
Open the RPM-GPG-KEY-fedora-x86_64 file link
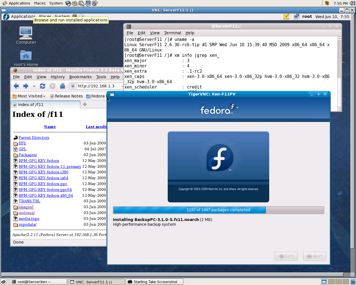point(46,196)
